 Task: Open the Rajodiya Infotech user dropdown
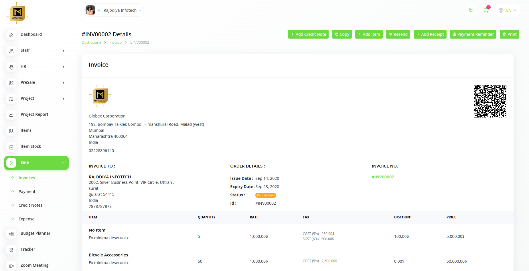pyautogui.click(x=114, y=10)
